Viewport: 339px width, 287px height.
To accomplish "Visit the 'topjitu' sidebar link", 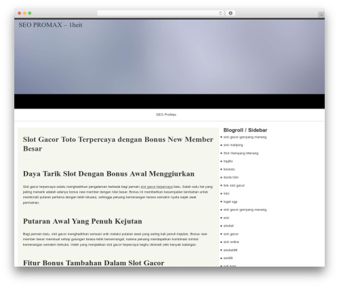I will (228, 161).
